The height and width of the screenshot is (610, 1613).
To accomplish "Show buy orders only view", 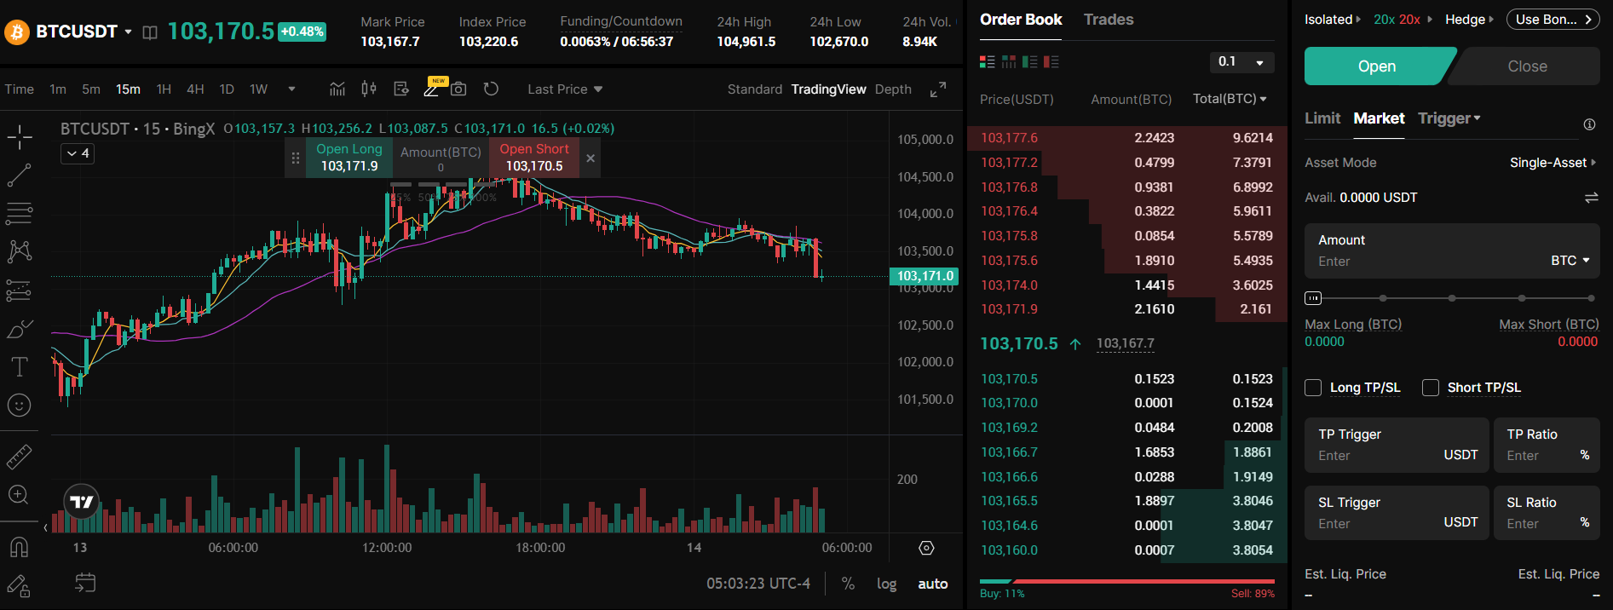I will point(1030,61).
